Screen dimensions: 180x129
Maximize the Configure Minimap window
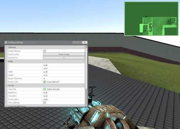tap(80, 43)
